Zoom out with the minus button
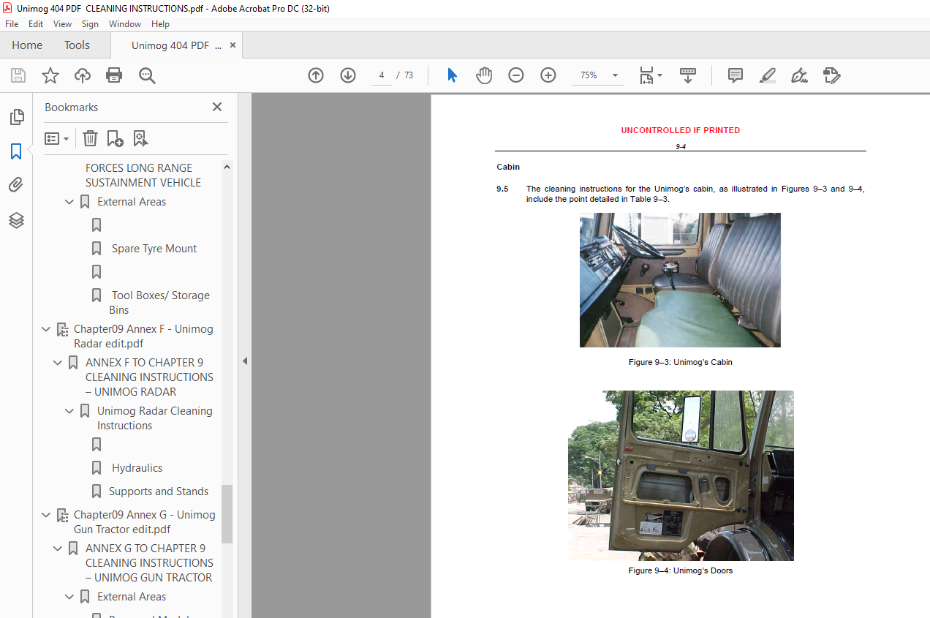Viewport: 930px width, 618px height. [516, 75]
